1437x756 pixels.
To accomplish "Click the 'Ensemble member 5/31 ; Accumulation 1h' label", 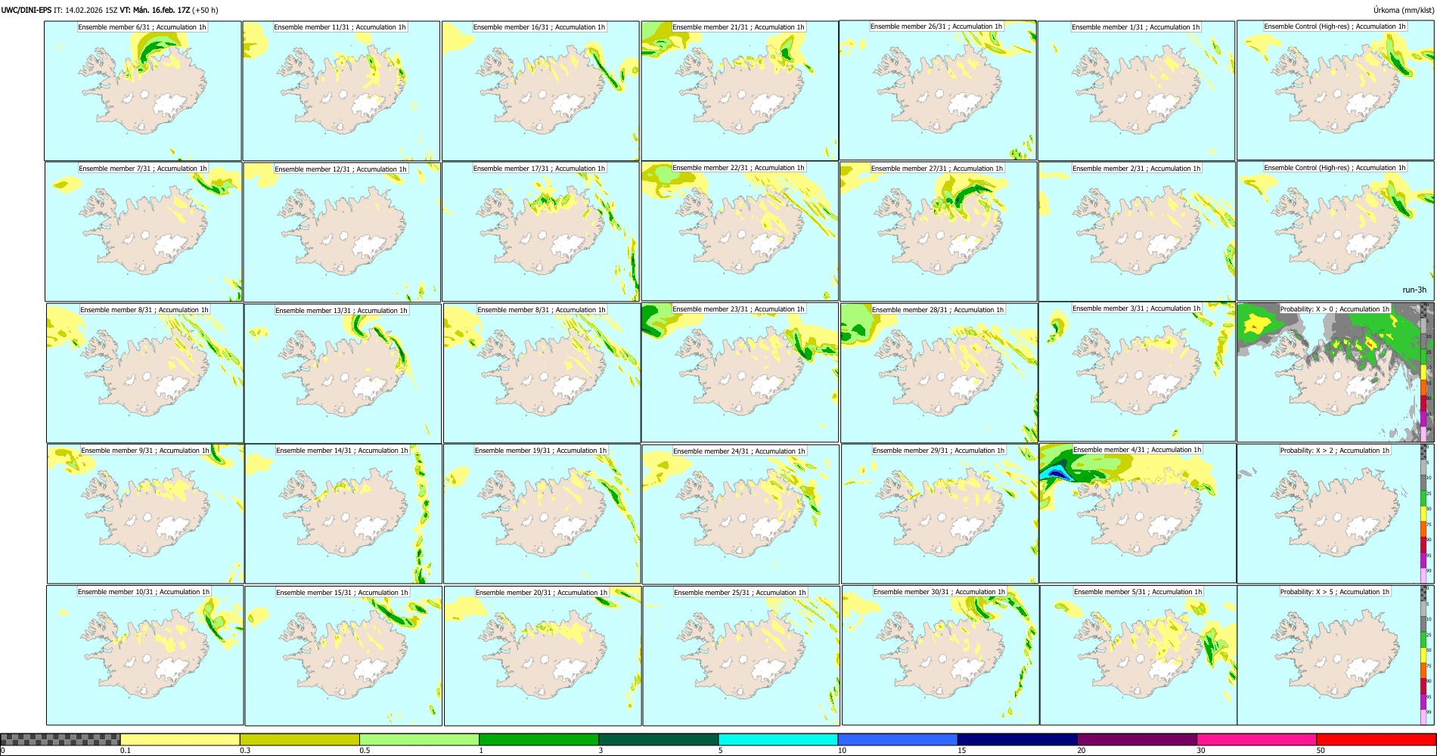I will click(1138, 592).
